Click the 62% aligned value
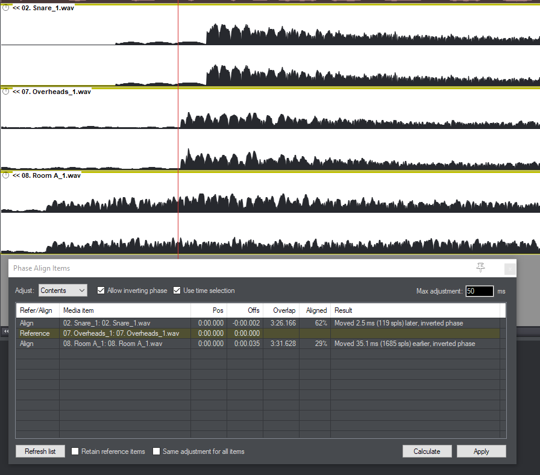Viewport: 540px width, 475px height. click(321, 323)
